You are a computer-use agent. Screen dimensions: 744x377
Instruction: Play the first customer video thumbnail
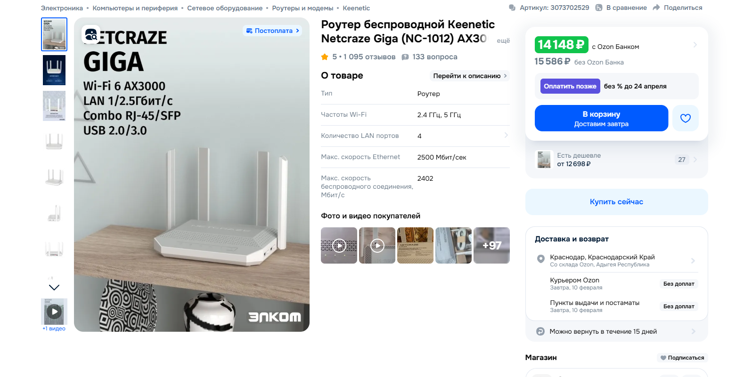[339, 245]
